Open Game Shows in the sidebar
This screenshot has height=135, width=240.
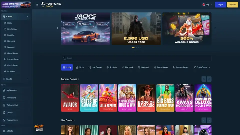[x=12, y=53]
